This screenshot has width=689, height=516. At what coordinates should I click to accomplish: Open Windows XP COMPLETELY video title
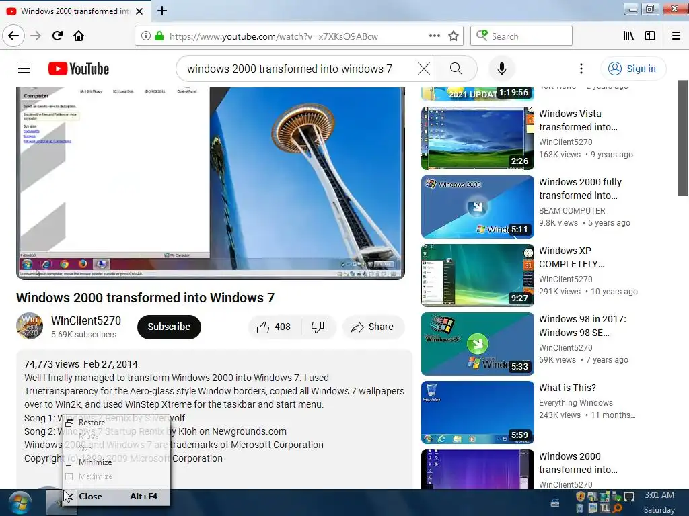572,257
